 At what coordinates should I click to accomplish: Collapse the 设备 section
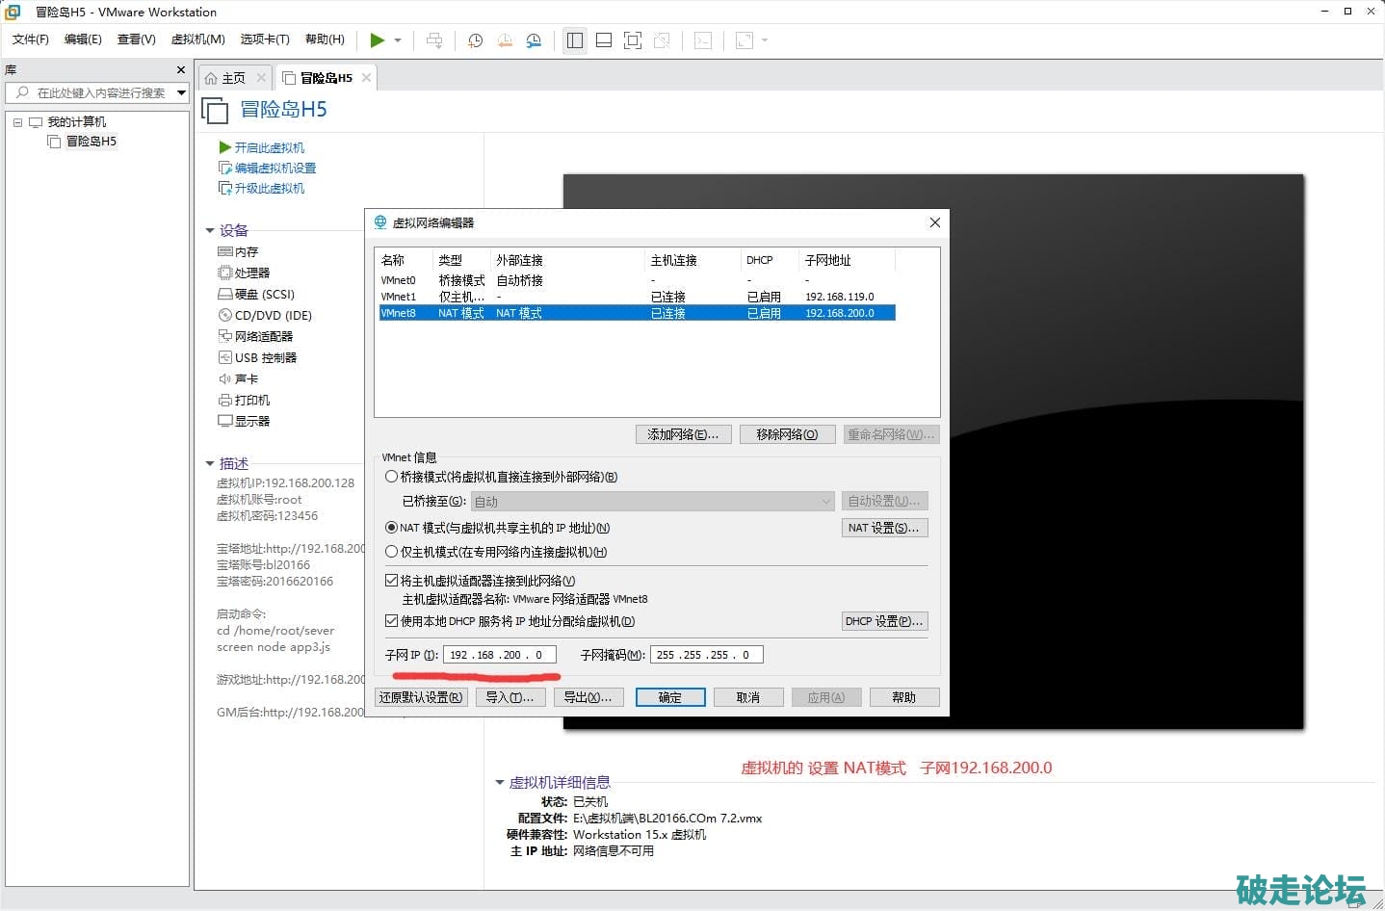coord(210,230)
